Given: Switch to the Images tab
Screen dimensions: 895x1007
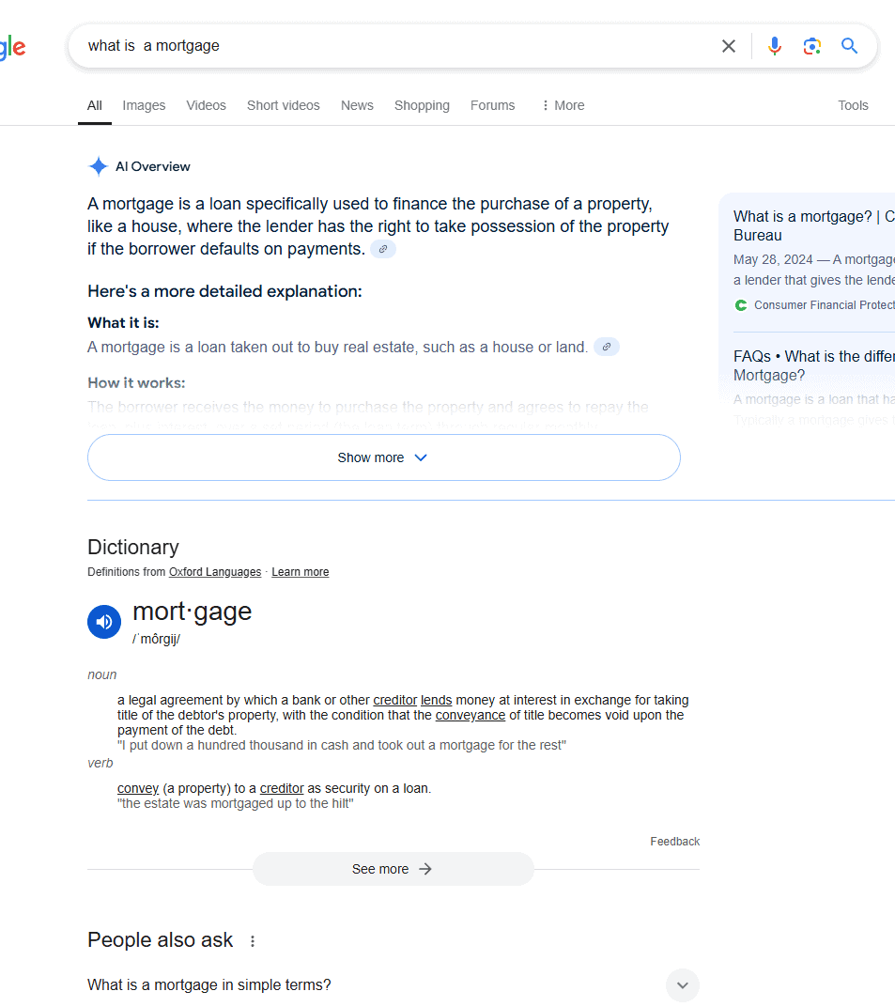Looking at the screenshot, I should click(x=144, y=105).
